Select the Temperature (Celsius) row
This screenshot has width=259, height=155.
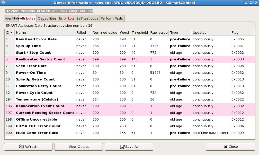point(130,99)
